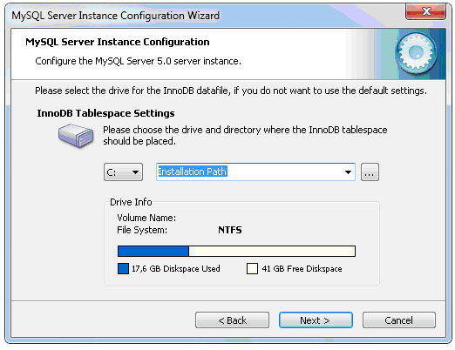Click the 'MySQL Server Instance Configuration' header
Screen dimensions: 455x350
[x=118, y=42]
